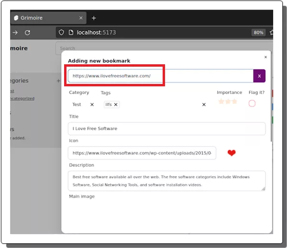
Task: Remove the ilfs tag
Action: pos(116,105)
